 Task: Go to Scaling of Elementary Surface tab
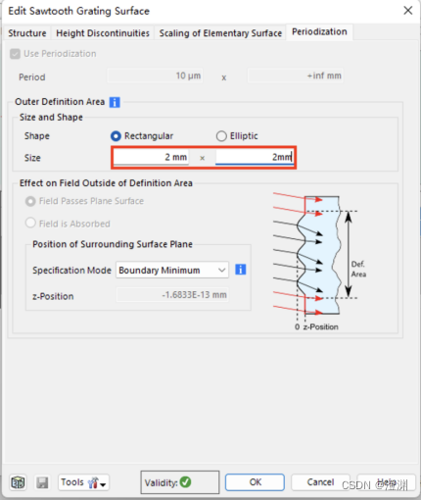point(220,33)
